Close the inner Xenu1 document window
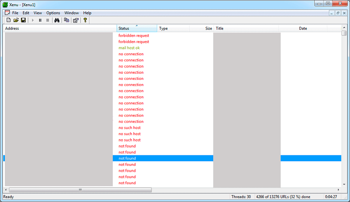This screenshot has width=350, height=202. coord(344,13)
